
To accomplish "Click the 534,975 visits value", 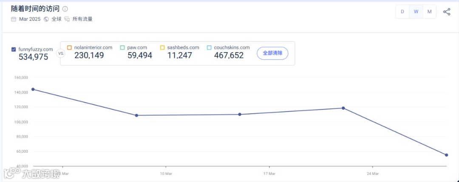I will [34, 57].
